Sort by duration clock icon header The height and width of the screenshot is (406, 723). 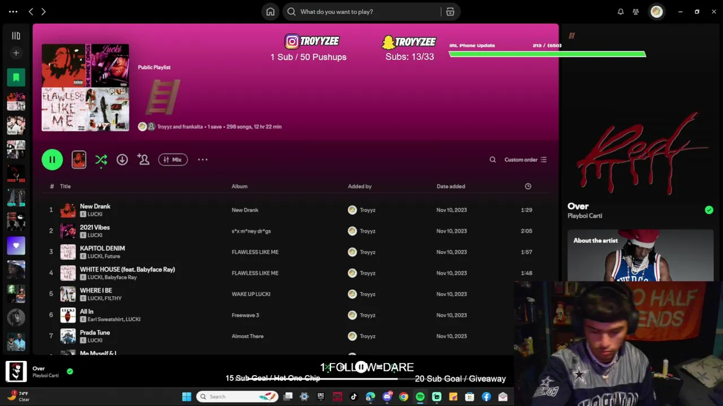tap(528, 186)
